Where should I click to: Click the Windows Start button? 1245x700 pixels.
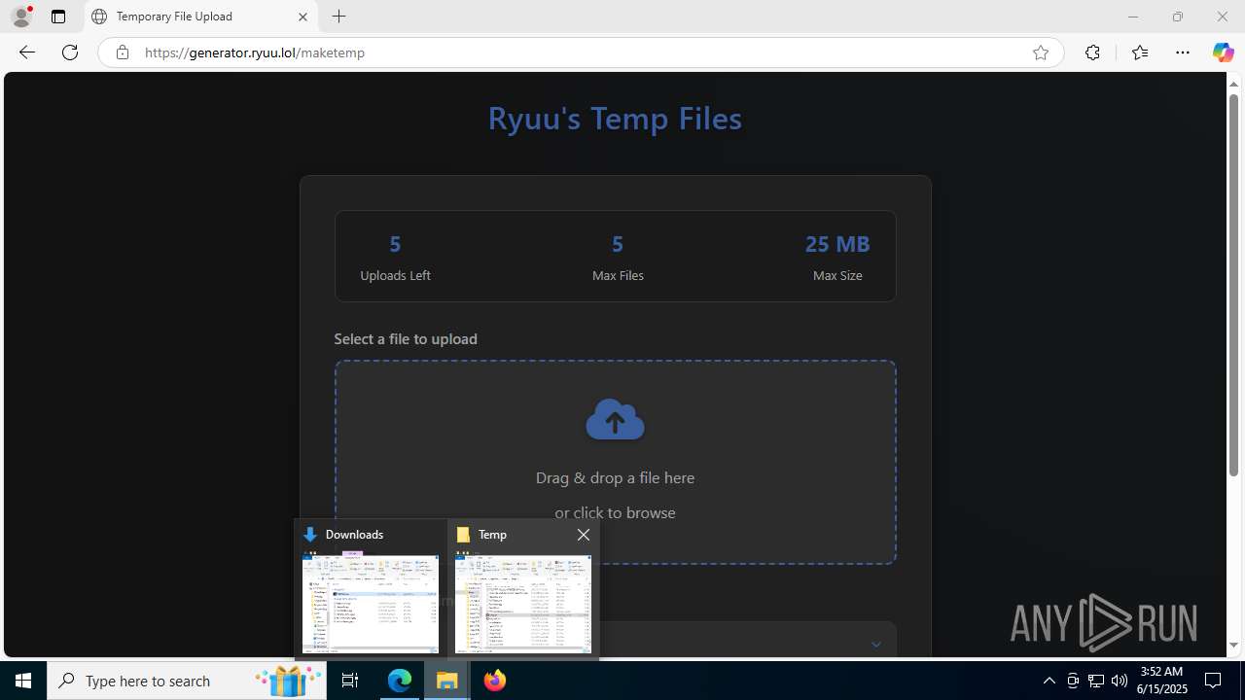pos(23,681)
